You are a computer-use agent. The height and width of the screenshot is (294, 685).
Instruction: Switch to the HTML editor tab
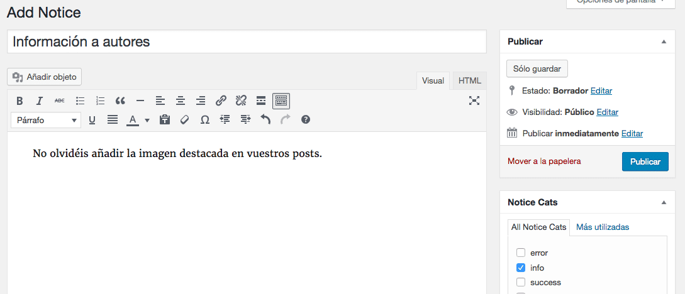pyautogui.click(x=470, y=80)
